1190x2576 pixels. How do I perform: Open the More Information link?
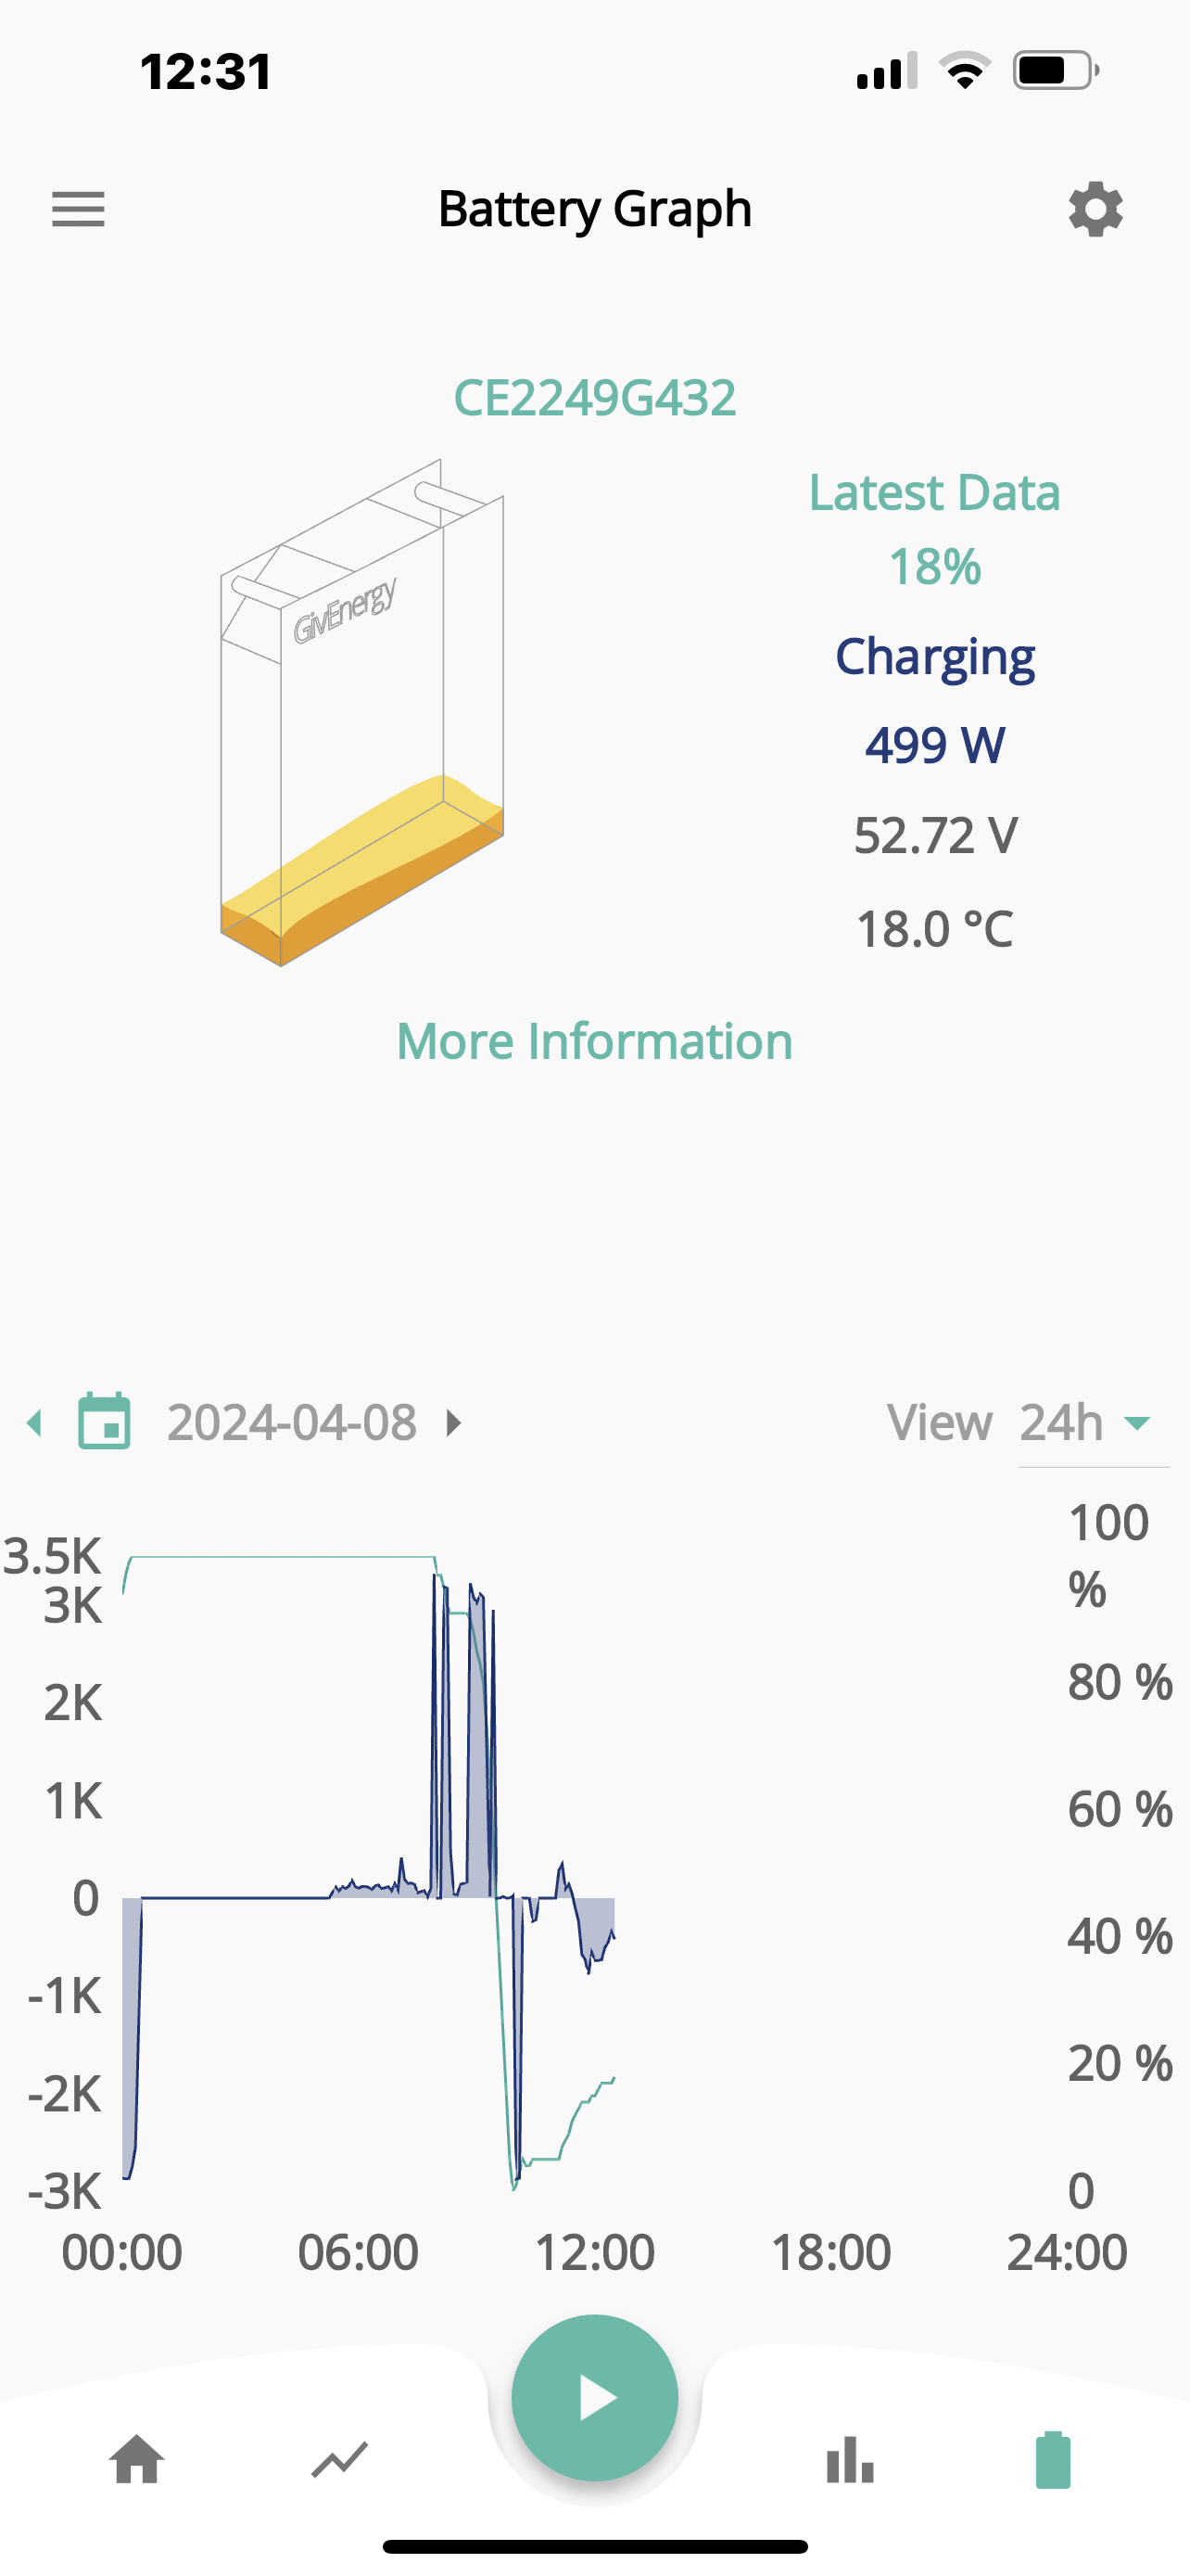click(x=594, y=1041)
